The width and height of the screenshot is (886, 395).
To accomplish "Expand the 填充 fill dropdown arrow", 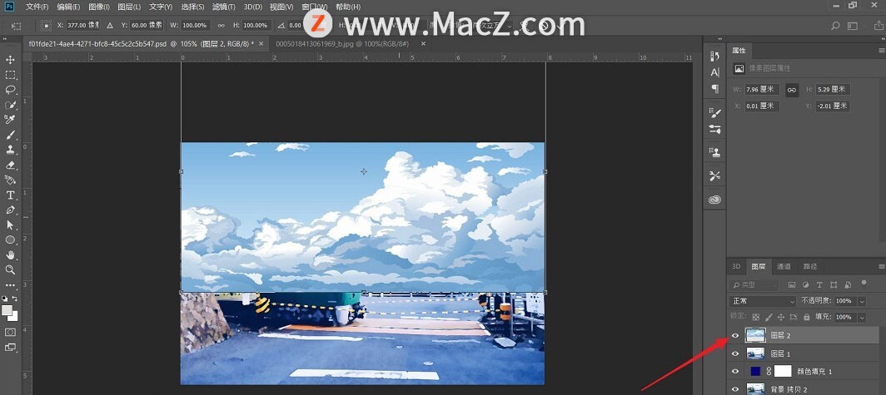I will click(862, 318).
